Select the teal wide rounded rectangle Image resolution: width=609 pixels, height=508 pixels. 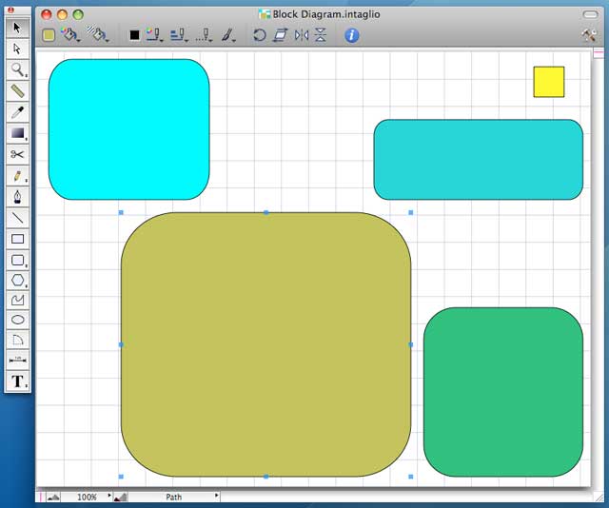478,160
